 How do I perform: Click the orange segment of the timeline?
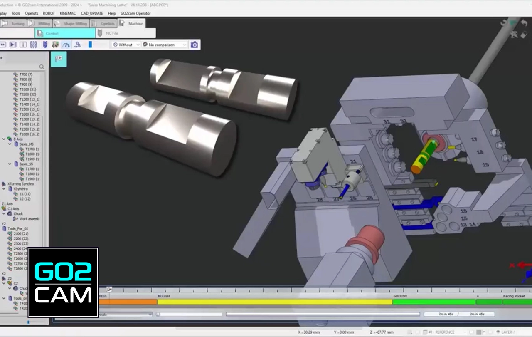coord(127,302)
